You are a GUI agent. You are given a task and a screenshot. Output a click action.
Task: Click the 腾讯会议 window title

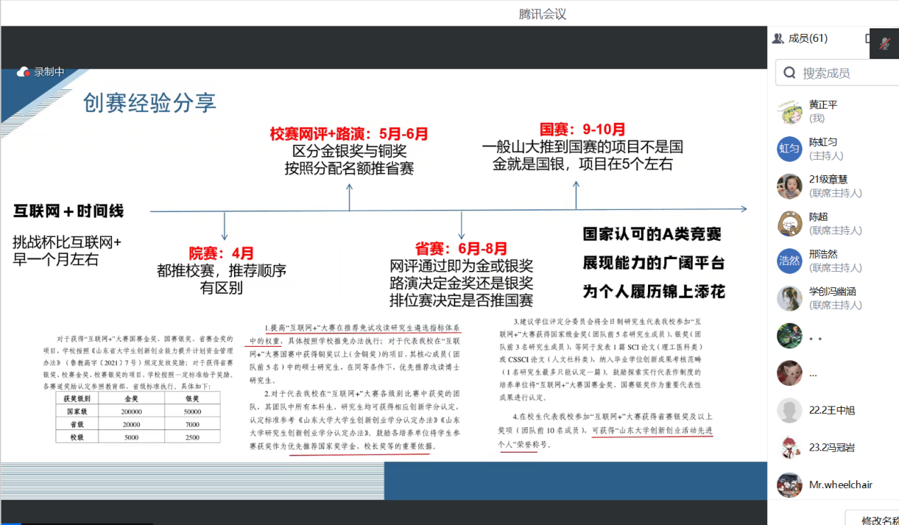point(542,13)
